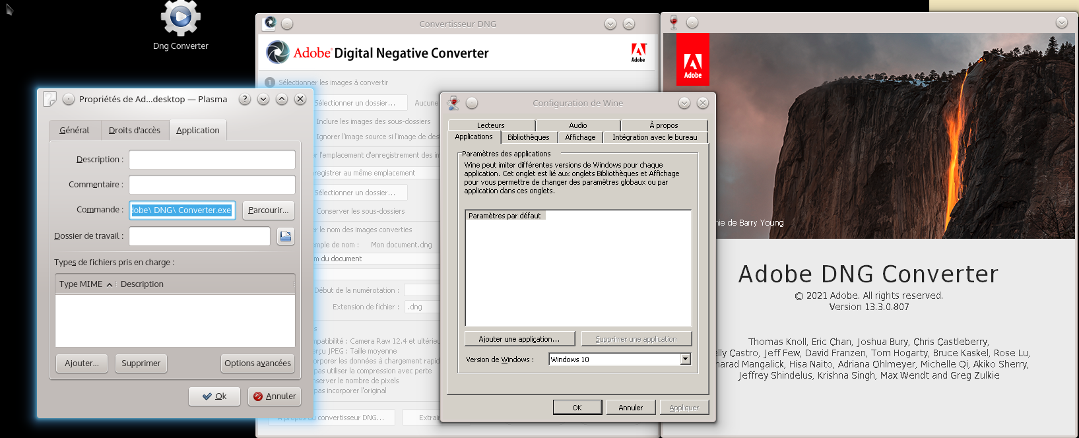The height and width of the screenshot is (438, 1079).
Task: Click down-chevron button in Convertisseur DNG title bar
Action: [x=610, y=24]
